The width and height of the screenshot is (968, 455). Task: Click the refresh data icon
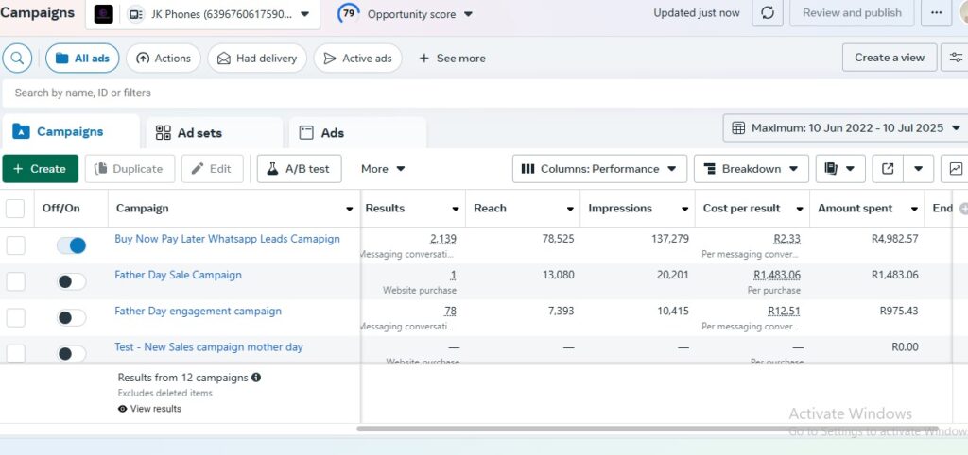click(767, 13)
